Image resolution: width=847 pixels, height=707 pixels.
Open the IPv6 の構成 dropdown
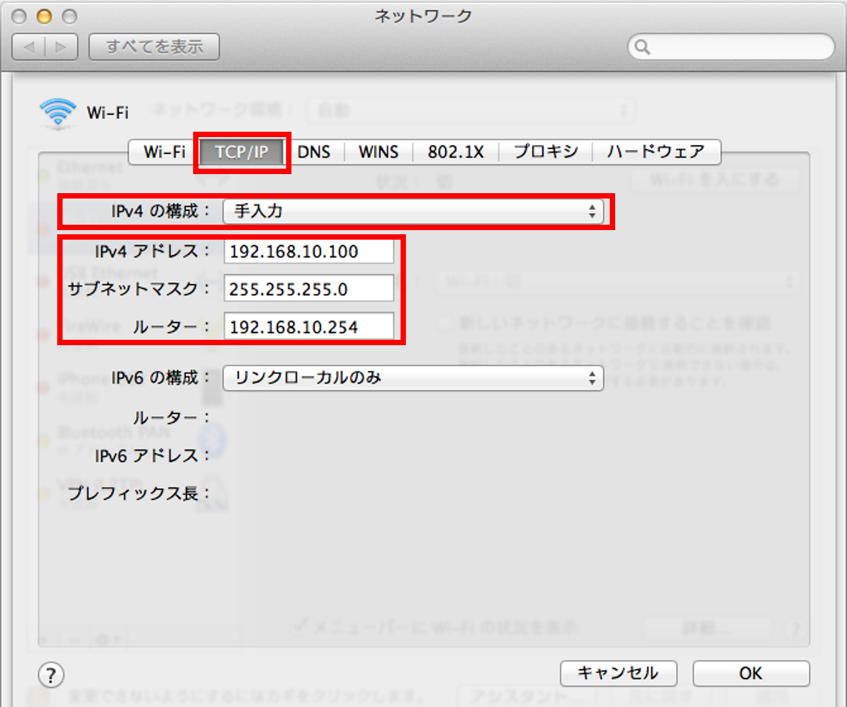point(413,378)
